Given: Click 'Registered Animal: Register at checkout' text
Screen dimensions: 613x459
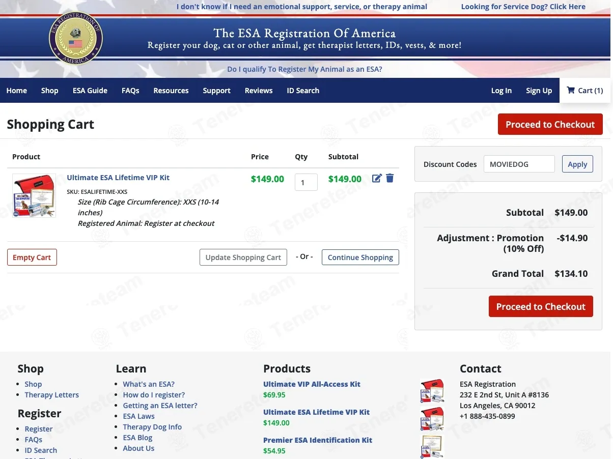Looking at the screenshot, I should click(146, 223).
